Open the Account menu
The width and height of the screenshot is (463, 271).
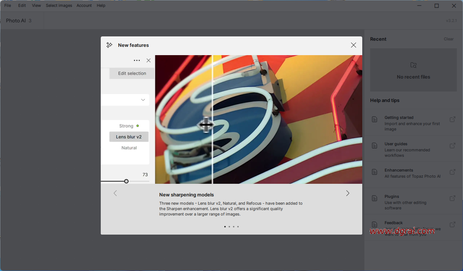(x=84, y=5)
